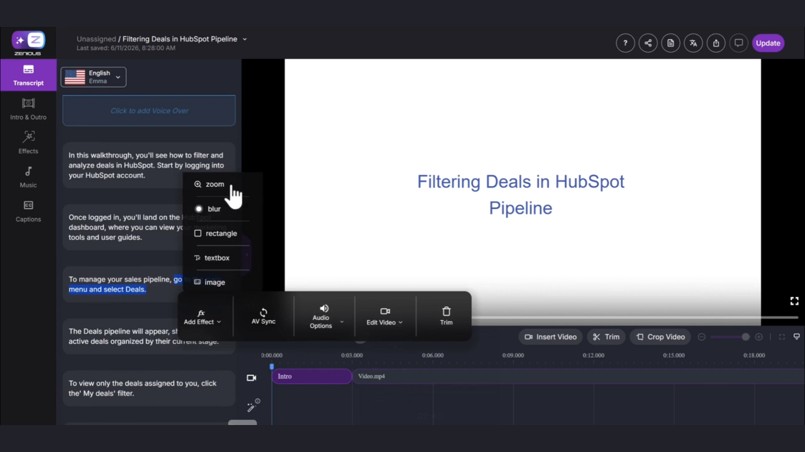805x452 pixels.
Task: Expand the Audio Options chevron
Action: point(342,322)
